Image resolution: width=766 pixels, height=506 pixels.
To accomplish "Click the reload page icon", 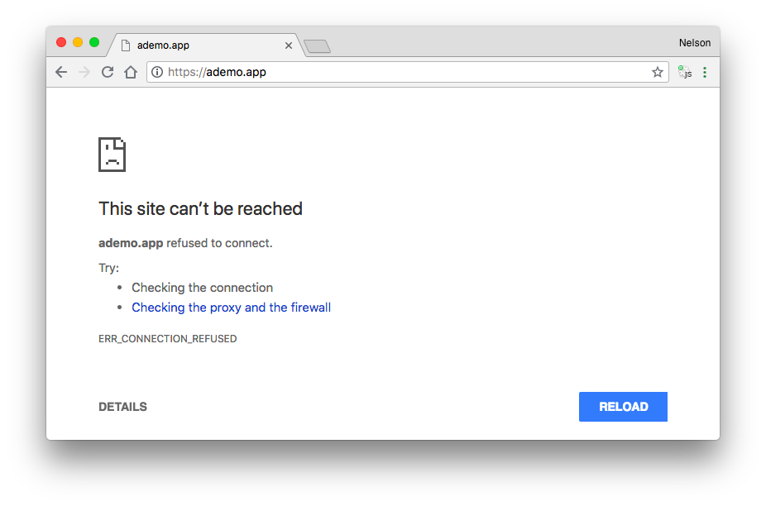I will 107,72.
